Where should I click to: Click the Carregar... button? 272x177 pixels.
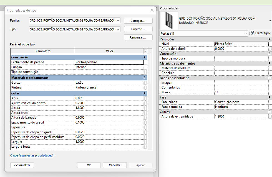[x=138, y=20]
